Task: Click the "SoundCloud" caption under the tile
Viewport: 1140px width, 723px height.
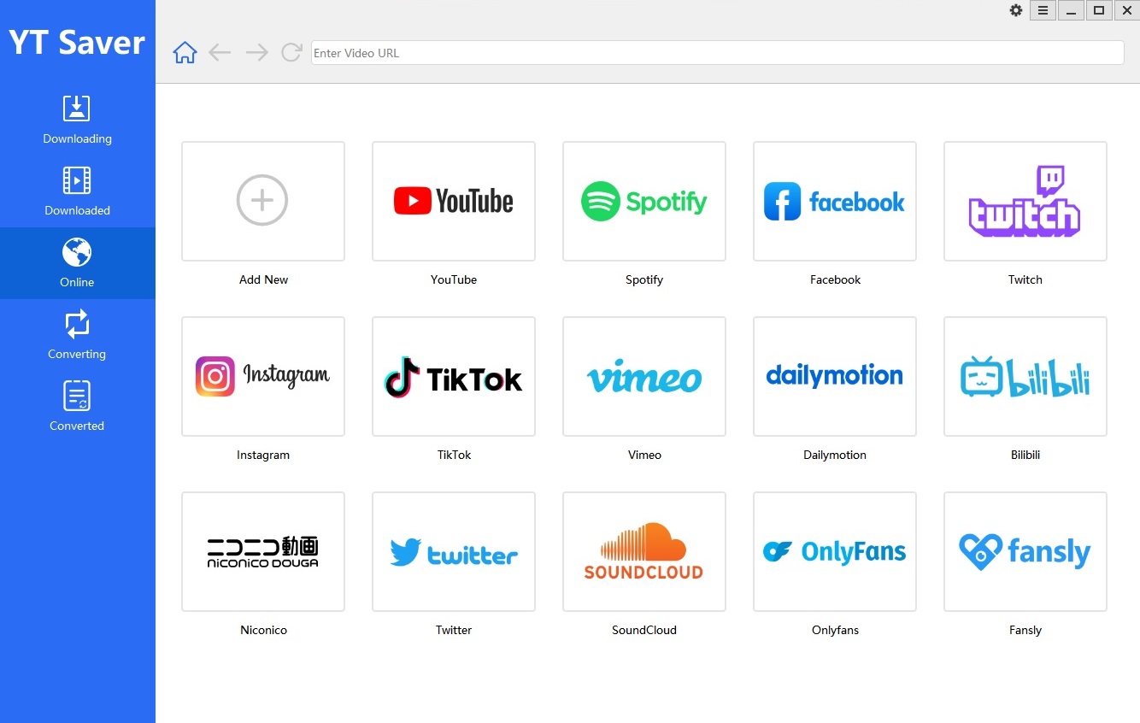Action: (x=644, y=630)
